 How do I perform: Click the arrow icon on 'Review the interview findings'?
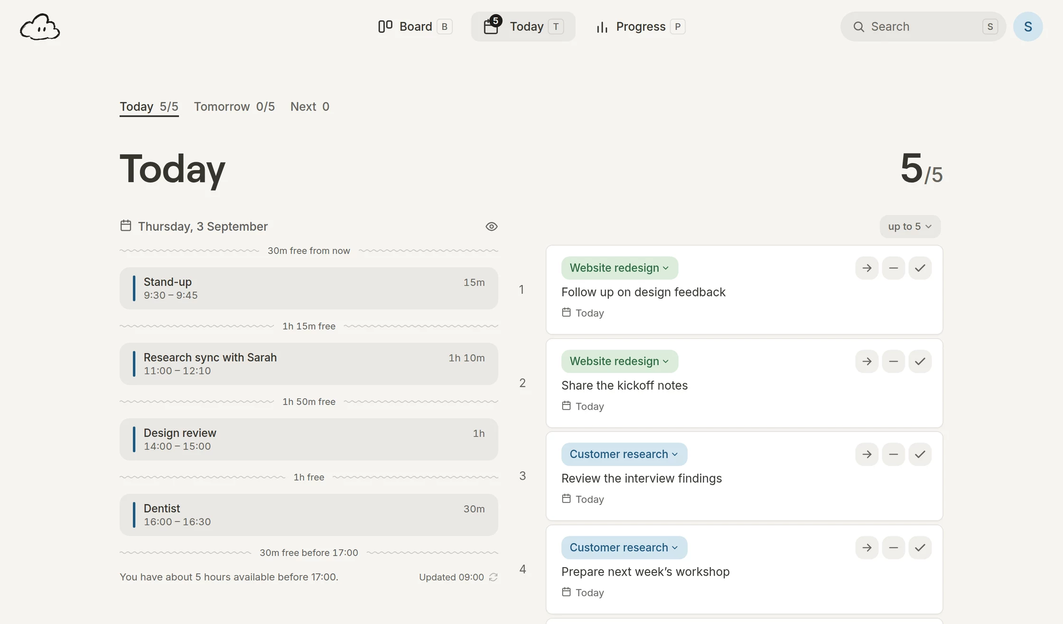point(867,454)
